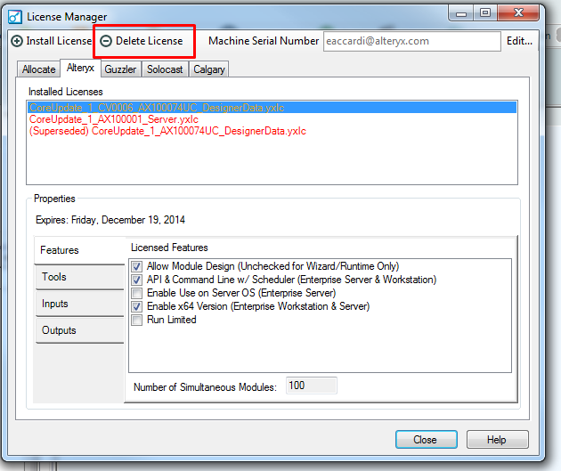Click the Delete License minus icon

106,41
